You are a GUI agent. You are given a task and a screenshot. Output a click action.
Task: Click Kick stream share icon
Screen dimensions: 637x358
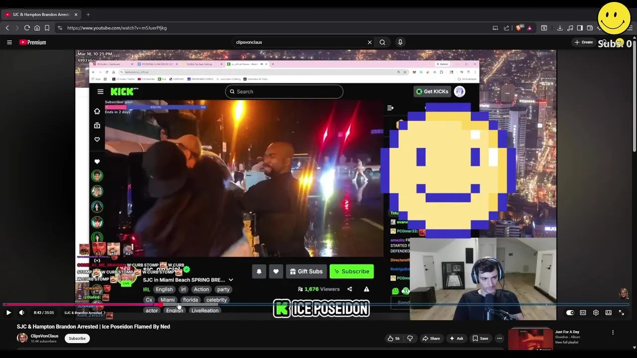click(349, 289)
